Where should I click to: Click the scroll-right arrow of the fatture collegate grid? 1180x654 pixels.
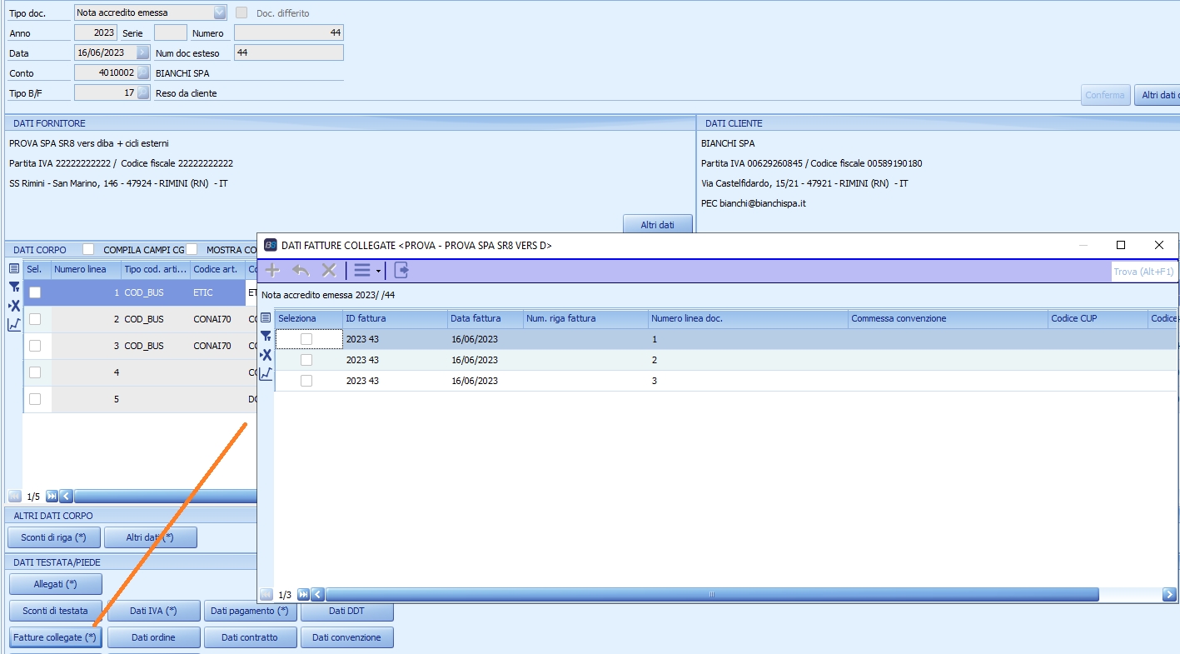click(x=1169, y=595)
